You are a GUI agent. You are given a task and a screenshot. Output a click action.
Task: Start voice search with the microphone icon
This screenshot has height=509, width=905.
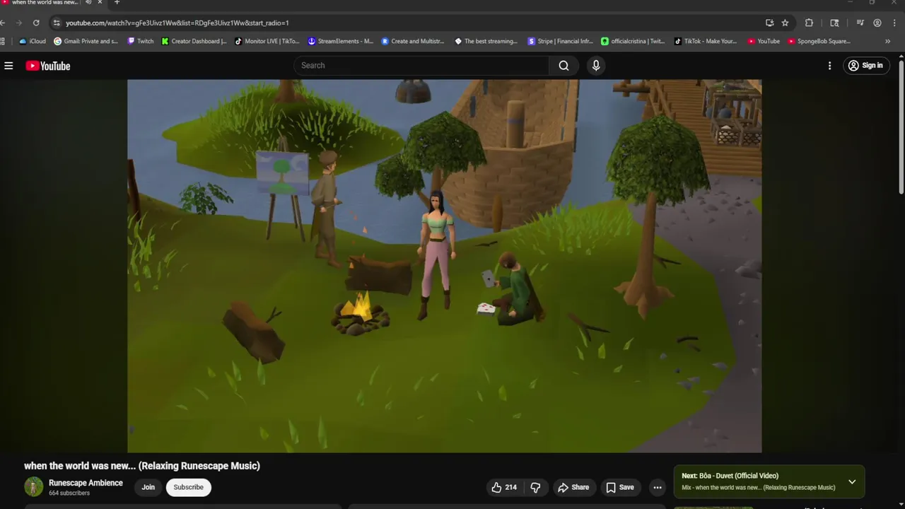click(596, 66)
